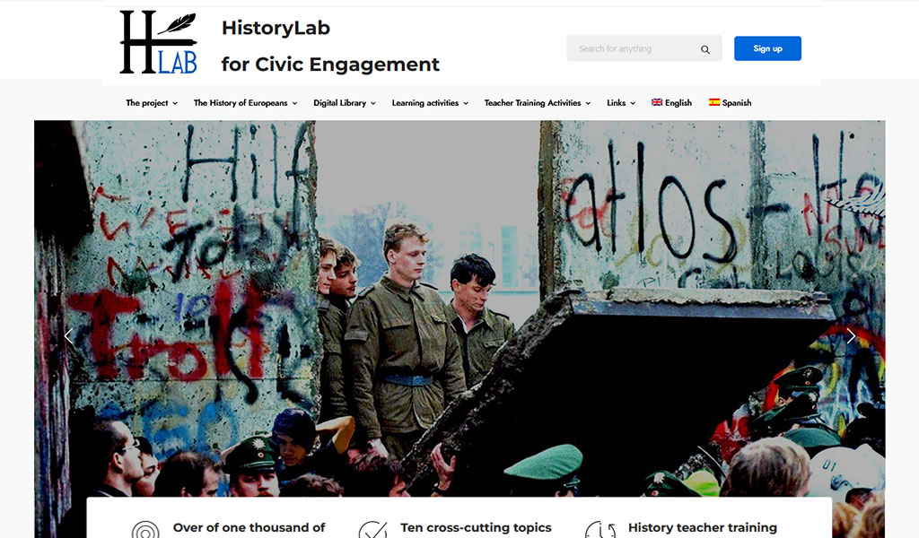
Task: Click the UK flag icon
Action: point(657,102)
